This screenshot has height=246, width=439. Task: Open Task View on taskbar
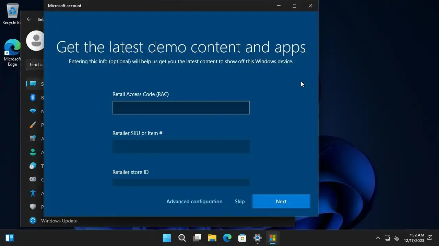coord(197,238)
